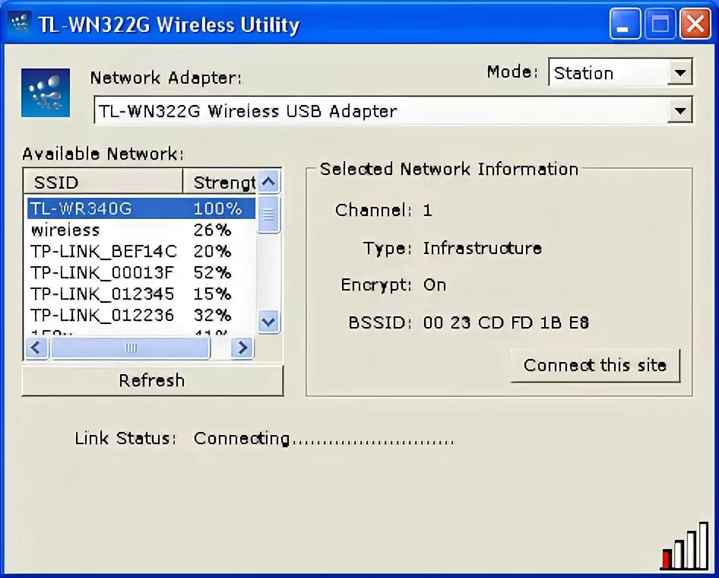Expand the Network Adapter dropdown list

pyautogui.click(x=679, y=110)
